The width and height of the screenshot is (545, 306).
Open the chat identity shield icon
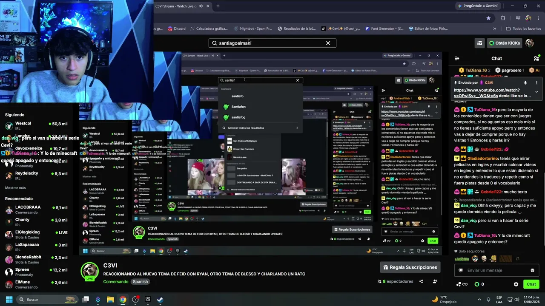pos(460,270)
